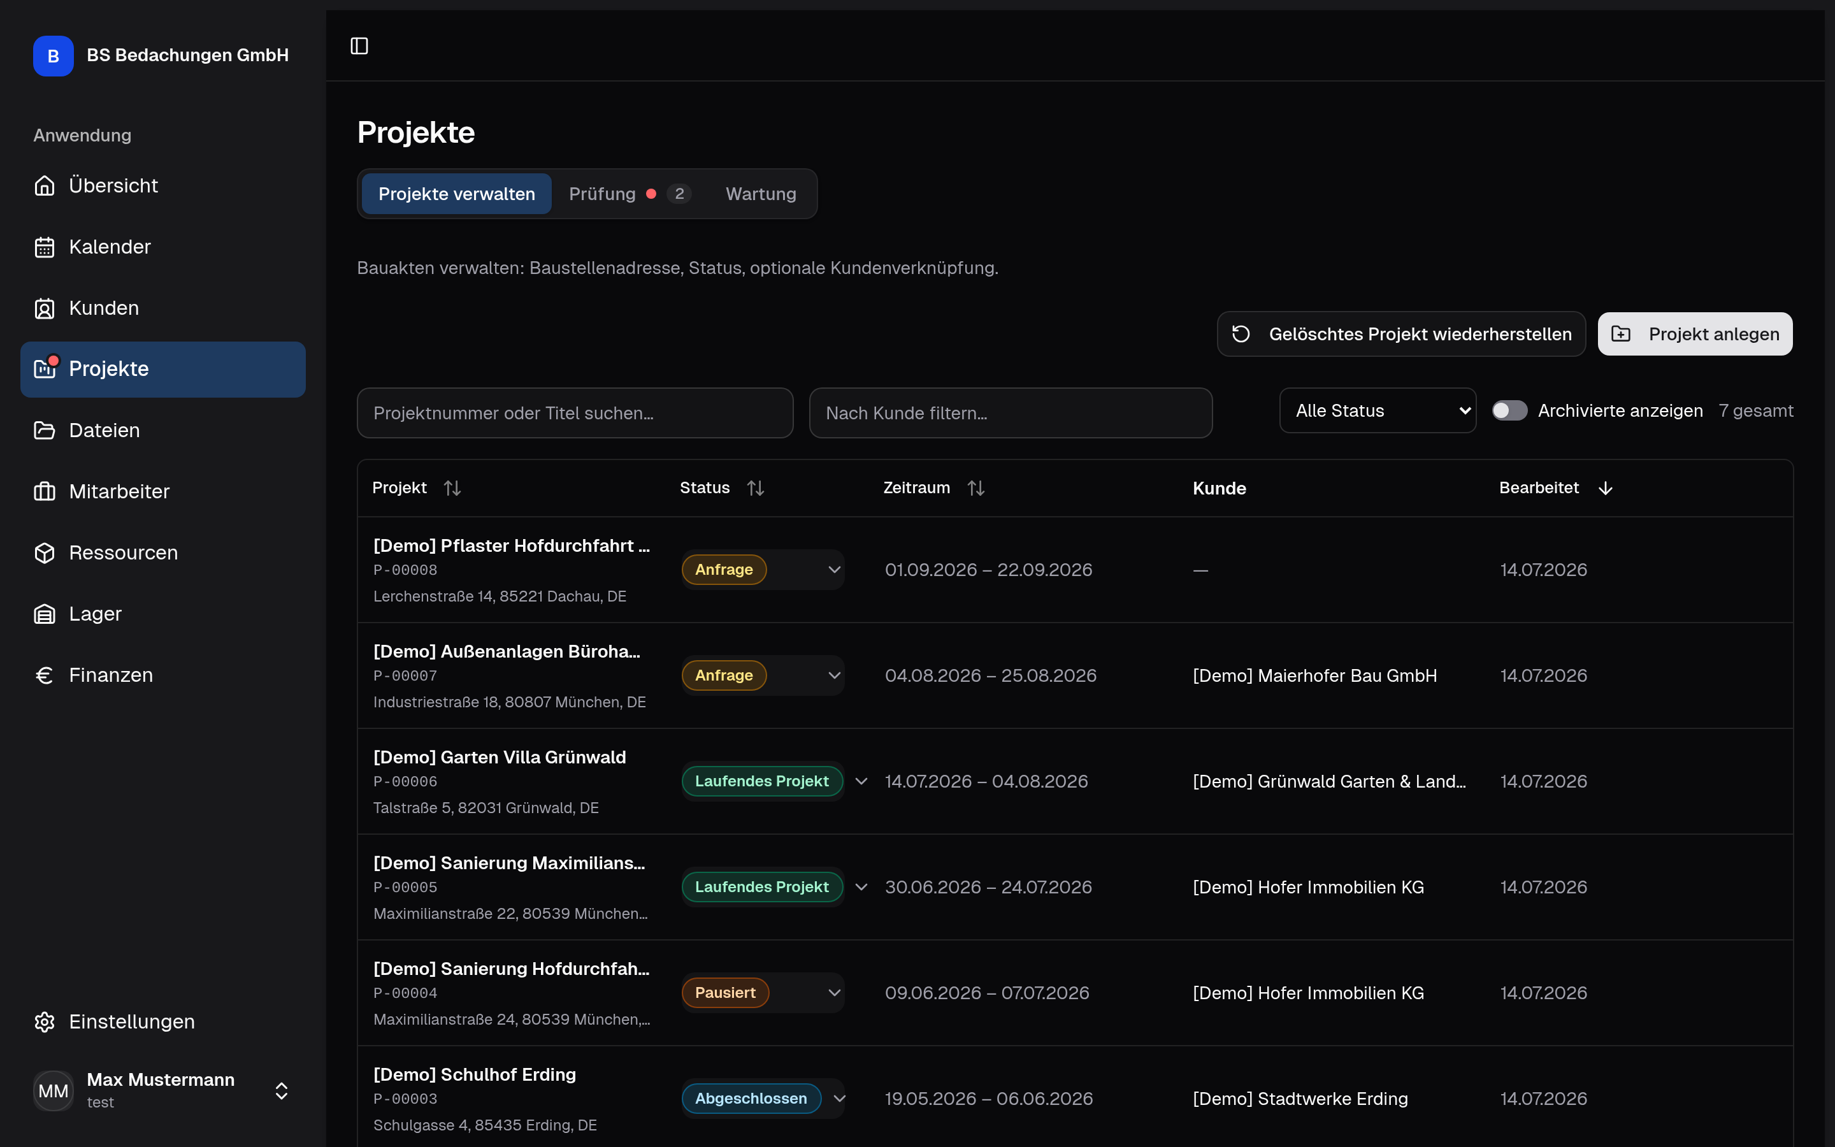Click the 7 gesamt count
The image size is (1835, 1147).
(1756, 410)
